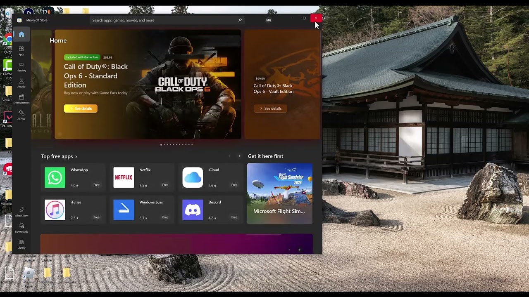
Task: Click the Google Chrome desktop shortcut
Action: coord(8,44)
